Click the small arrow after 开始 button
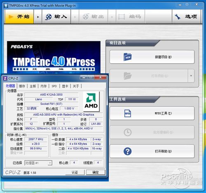206x193 pixels. pyautogui.click(x=38, y=17)
